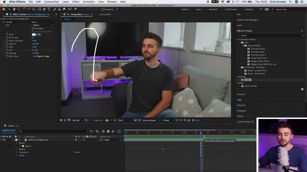Open the Parent None dropdown for the layer
The width and height of the screenshot is (307, 172).
tap(111, 140)
